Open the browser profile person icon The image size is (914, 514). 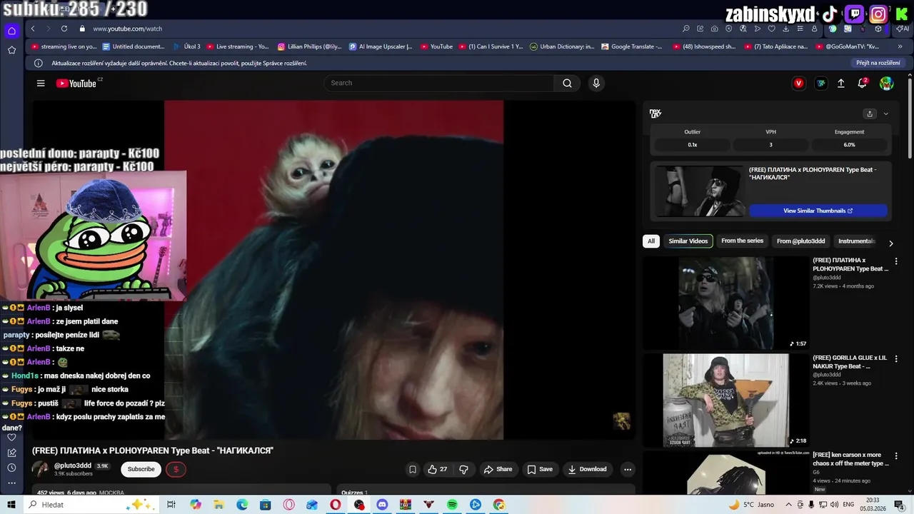[x=814, y=29]
